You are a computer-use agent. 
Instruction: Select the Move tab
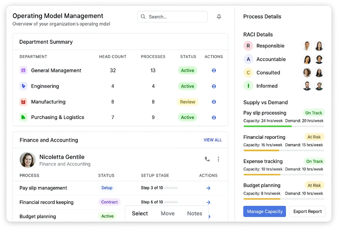coord(168,214)
